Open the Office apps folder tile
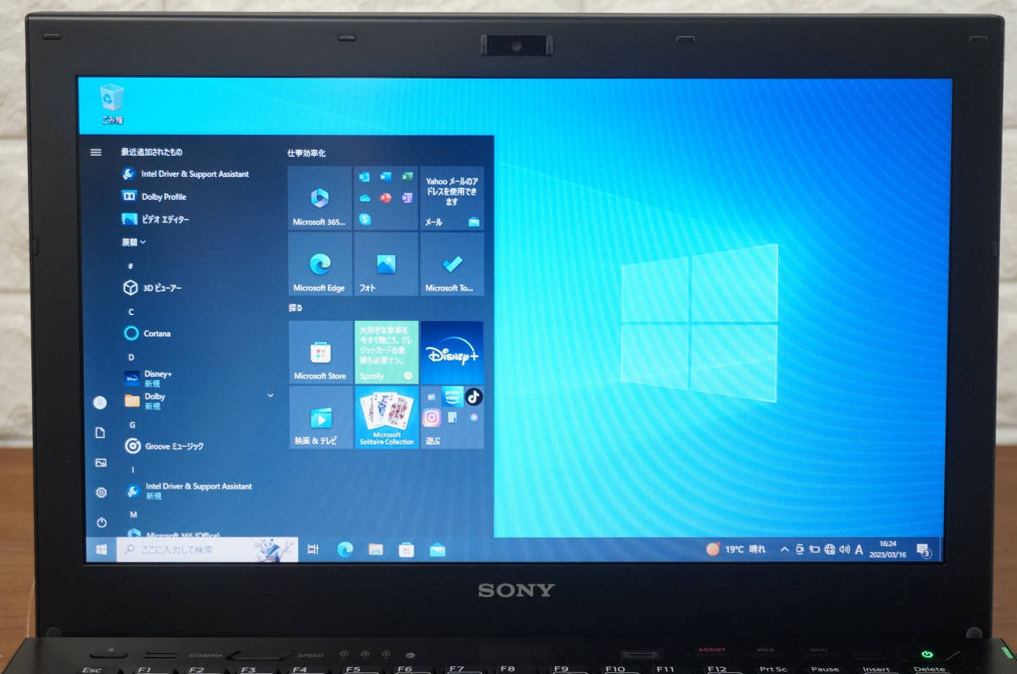 click(x=386, y=198)
